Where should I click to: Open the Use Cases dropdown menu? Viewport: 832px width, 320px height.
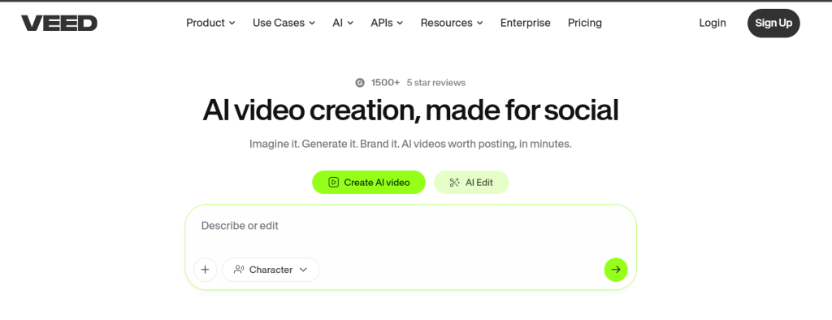pos(284,23)
